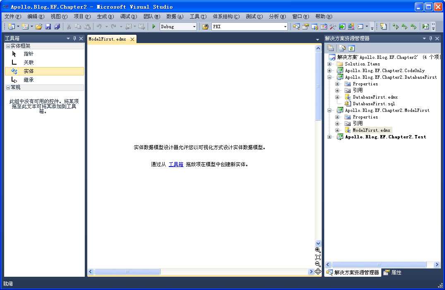The height and width of the screenshot is (290, 445).
Task: Open the 调试(D) menu
Action: coord(129,17)
